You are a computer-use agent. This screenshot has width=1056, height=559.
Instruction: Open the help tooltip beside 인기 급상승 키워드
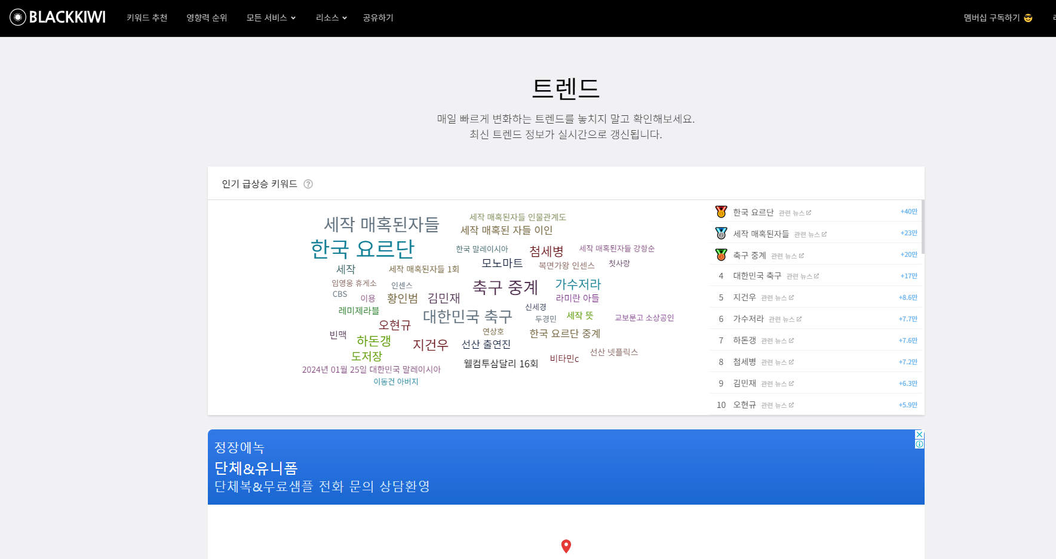308,184
